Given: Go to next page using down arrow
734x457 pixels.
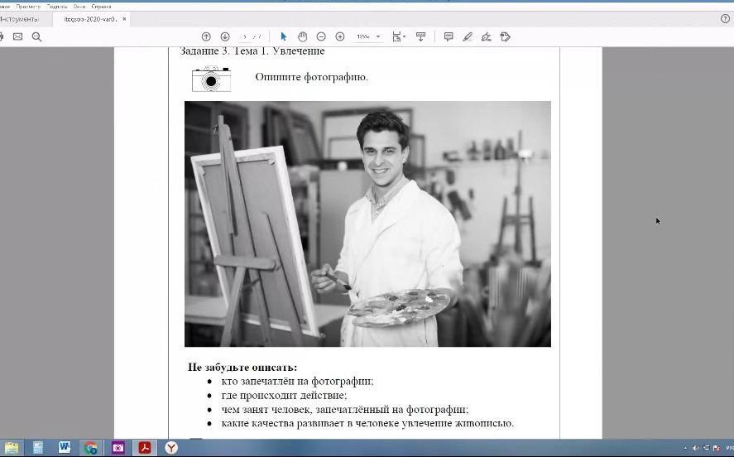Looking at the screenshot, I should tap(224, 36).
